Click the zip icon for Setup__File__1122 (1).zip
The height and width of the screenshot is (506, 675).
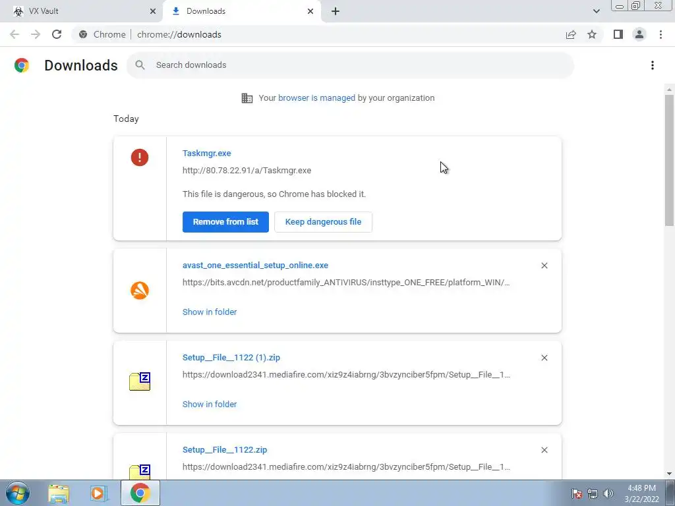click(x=140, y=381)
